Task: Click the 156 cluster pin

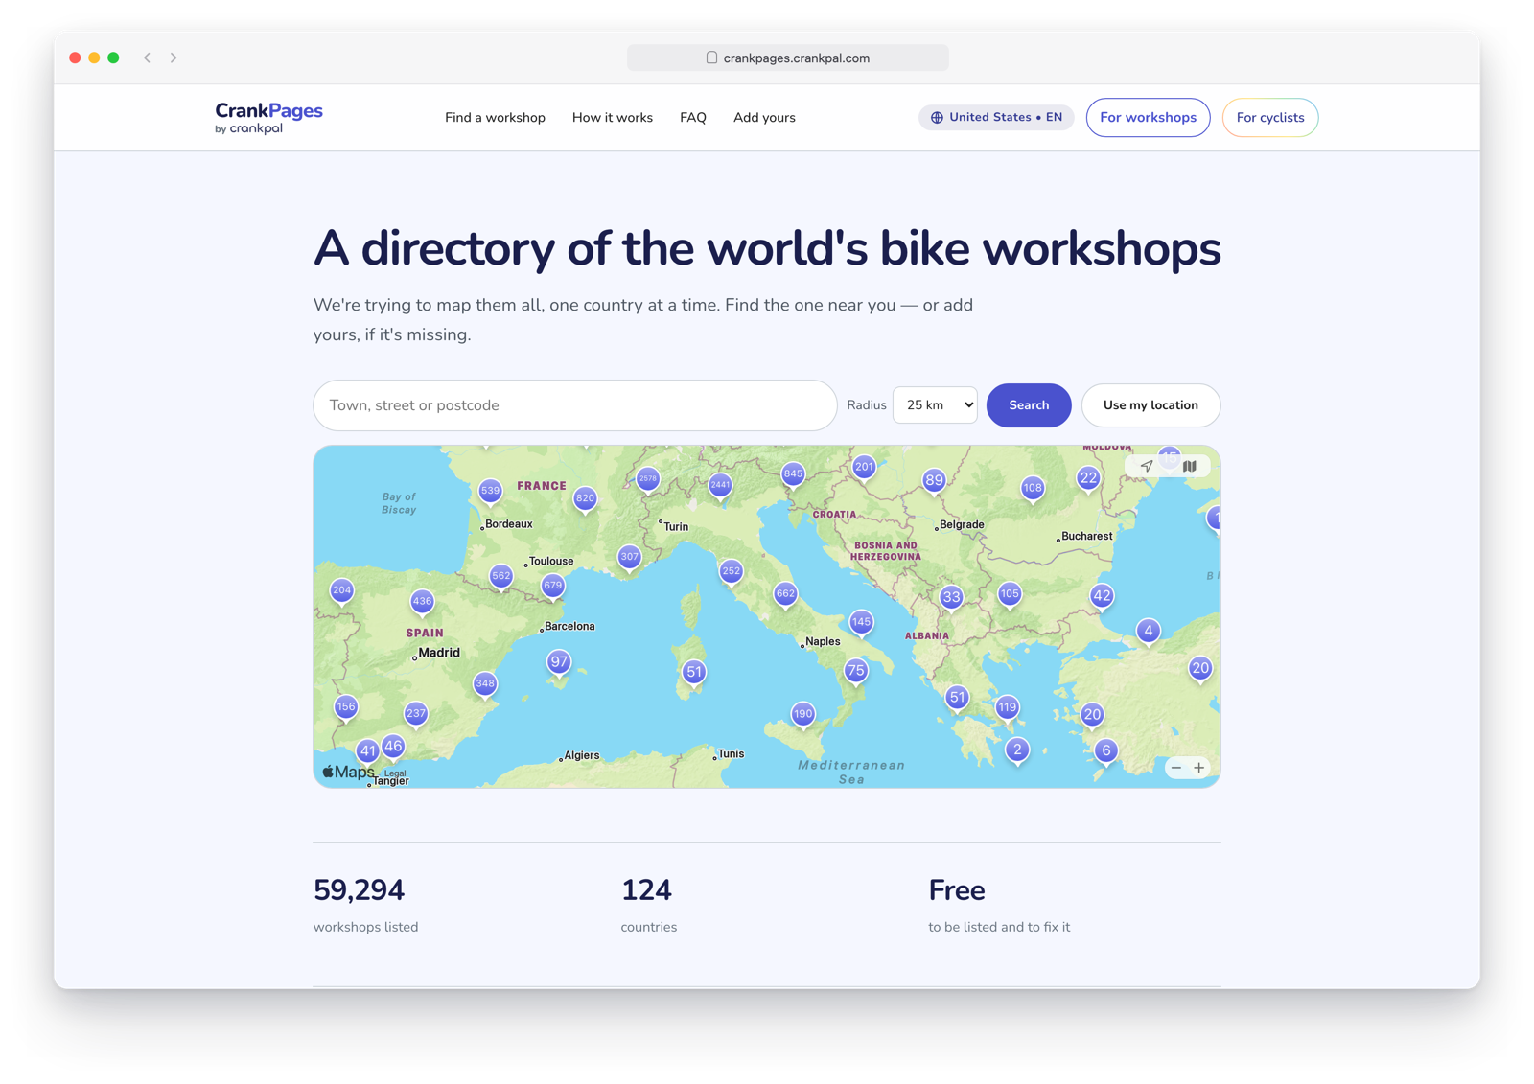Action: (346, 707)
